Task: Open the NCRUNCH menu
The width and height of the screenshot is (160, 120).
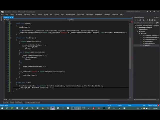Action: [19, 14]
